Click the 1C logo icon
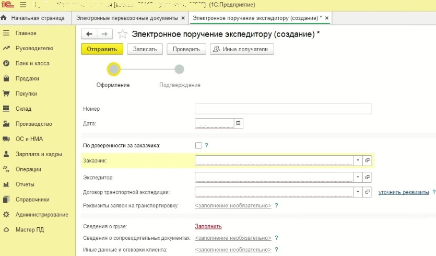The image size is (436, 256). [7, 5]
